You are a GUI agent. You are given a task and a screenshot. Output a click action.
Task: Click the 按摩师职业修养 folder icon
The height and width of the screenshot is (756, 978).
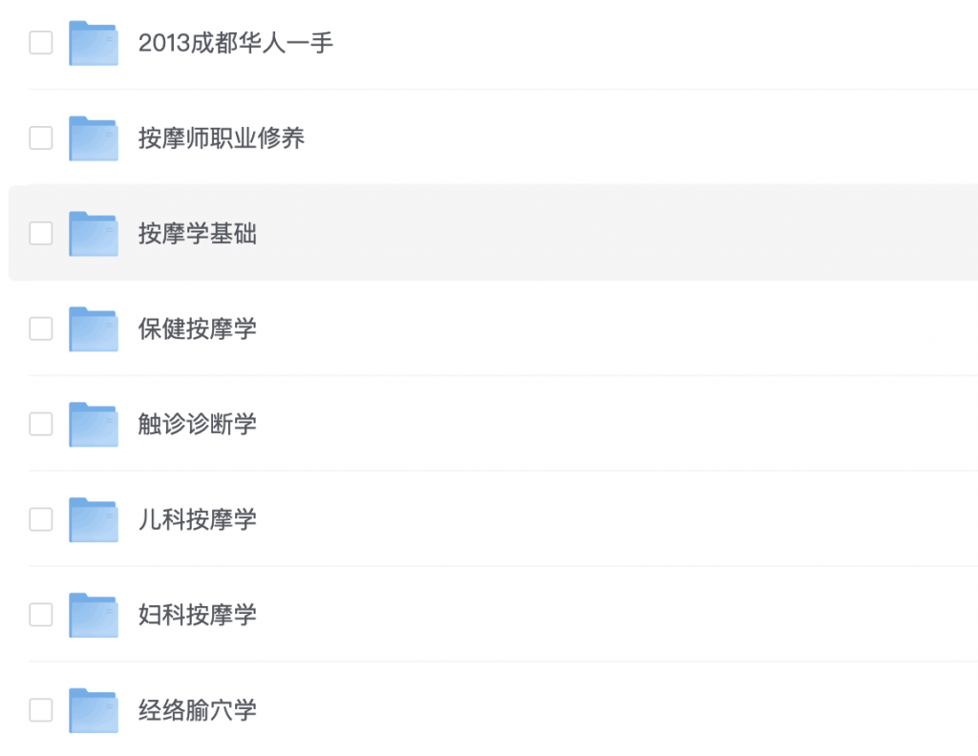[93, 138]
